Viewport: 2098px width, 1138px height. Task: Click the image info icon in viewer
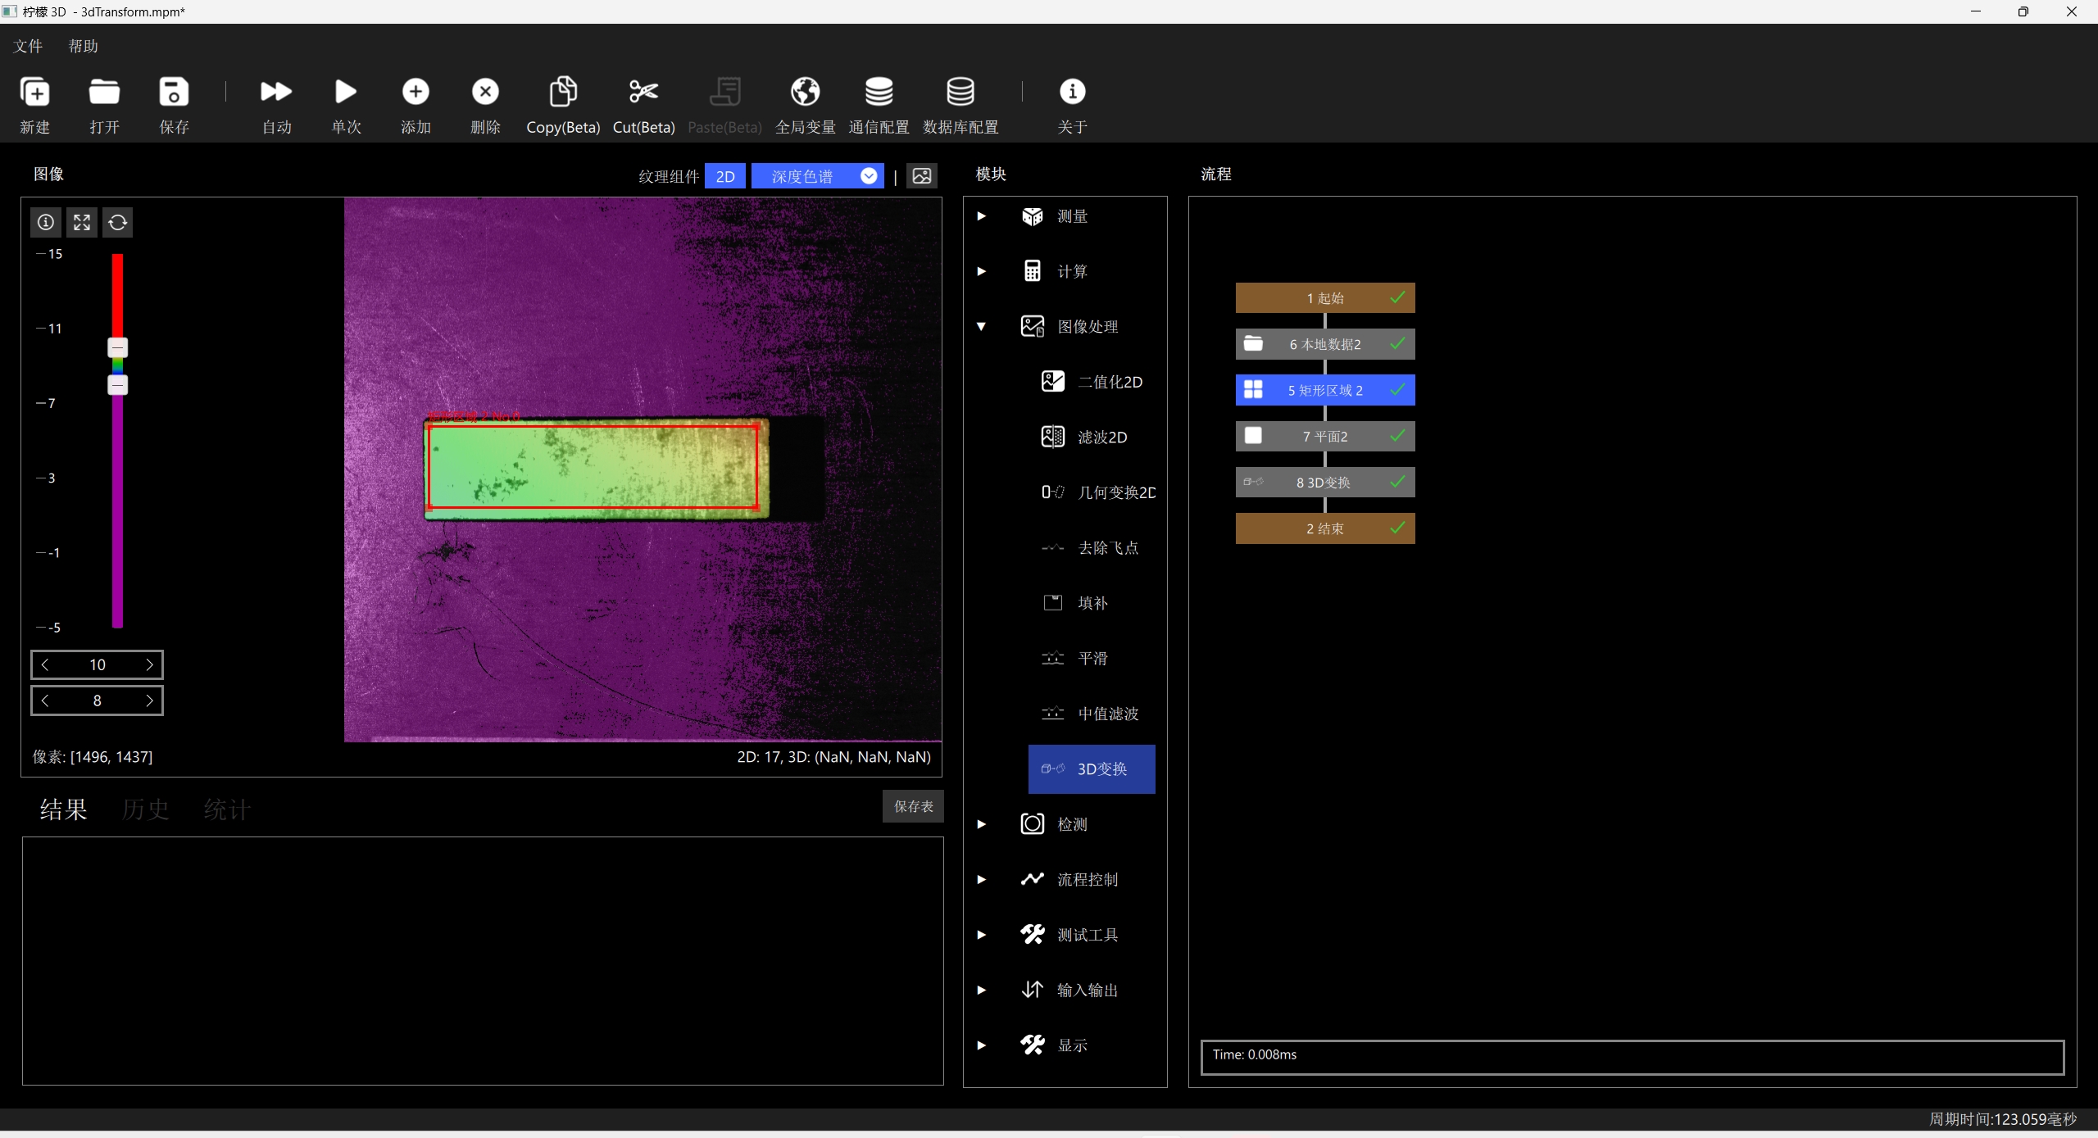(47, 222)
